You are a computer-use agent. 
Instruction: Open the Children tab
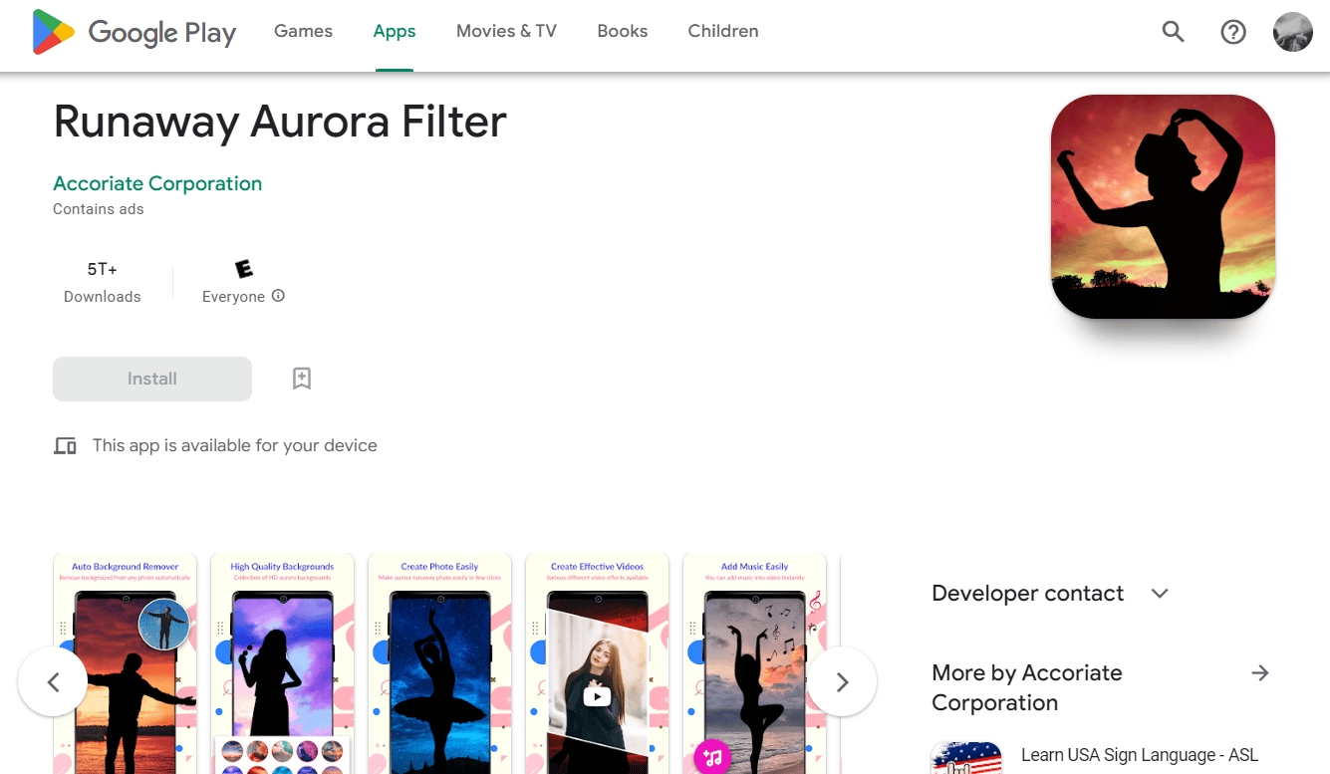(x=723, y=32)
